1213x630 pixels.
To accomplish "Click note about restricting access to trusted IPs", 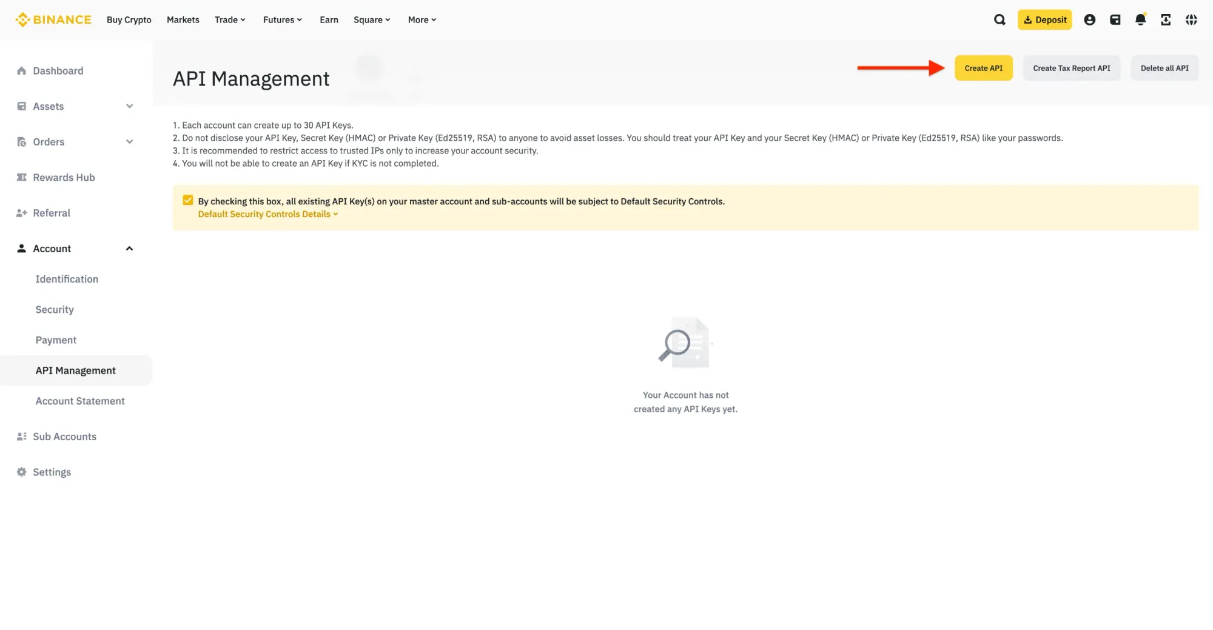I will point(355,150).
